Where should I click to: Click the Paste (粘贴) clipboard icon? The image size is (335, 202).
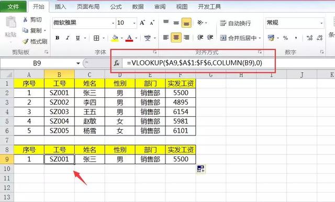(11, 22)
